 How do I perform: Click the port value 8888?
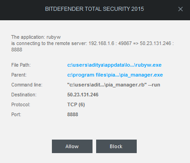[73, 114]
